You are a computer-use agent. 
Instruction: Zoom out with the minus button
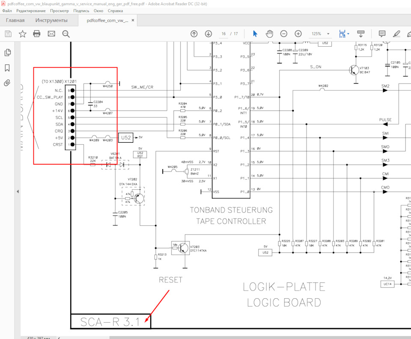[x=283, y=33]
